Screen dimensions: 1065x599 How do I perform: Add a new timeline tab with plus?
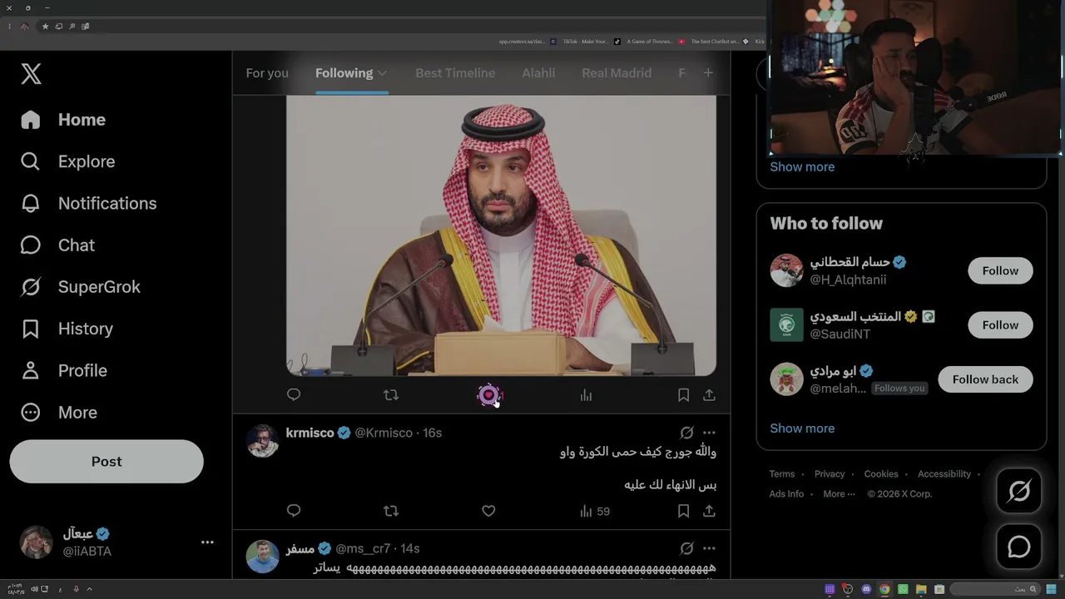point(708,73)
